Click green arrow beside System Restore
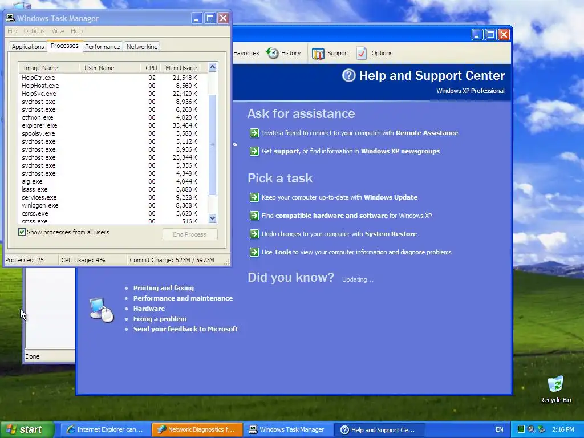This screenshot has width=584, height=438. pos(254,234)
